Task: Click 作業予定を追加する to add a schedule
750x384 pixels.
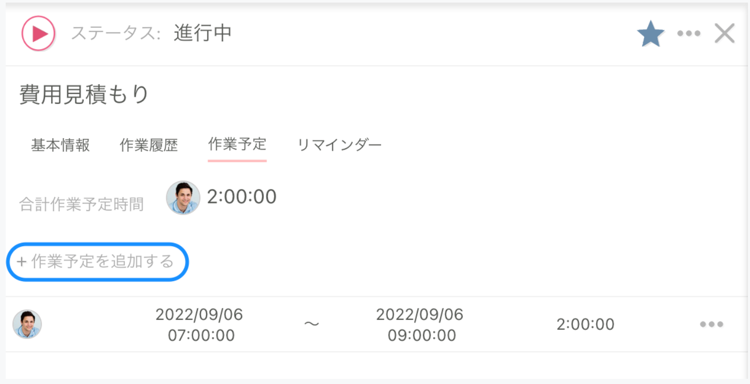Action: pos(96,263)
